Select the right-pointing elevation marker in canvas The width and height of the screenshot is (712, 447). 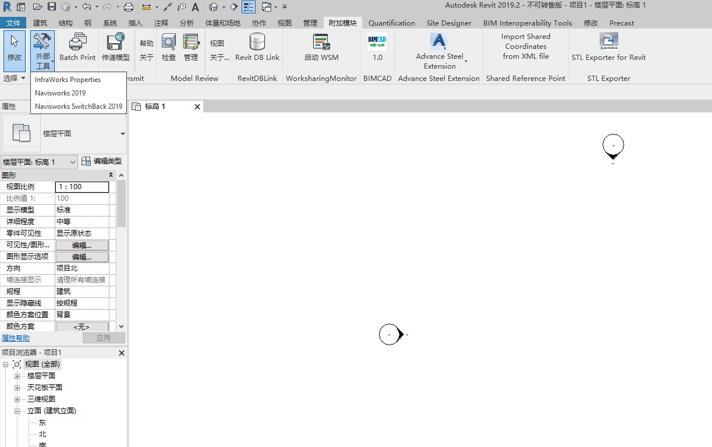click(x=392, y=335)
